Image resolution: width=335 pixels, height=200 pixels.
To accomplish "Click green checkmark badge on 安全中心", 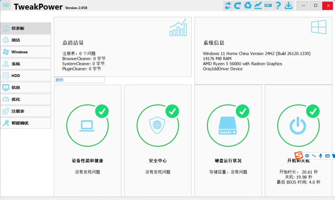I will pyautogui.click(x=172, y=111).
